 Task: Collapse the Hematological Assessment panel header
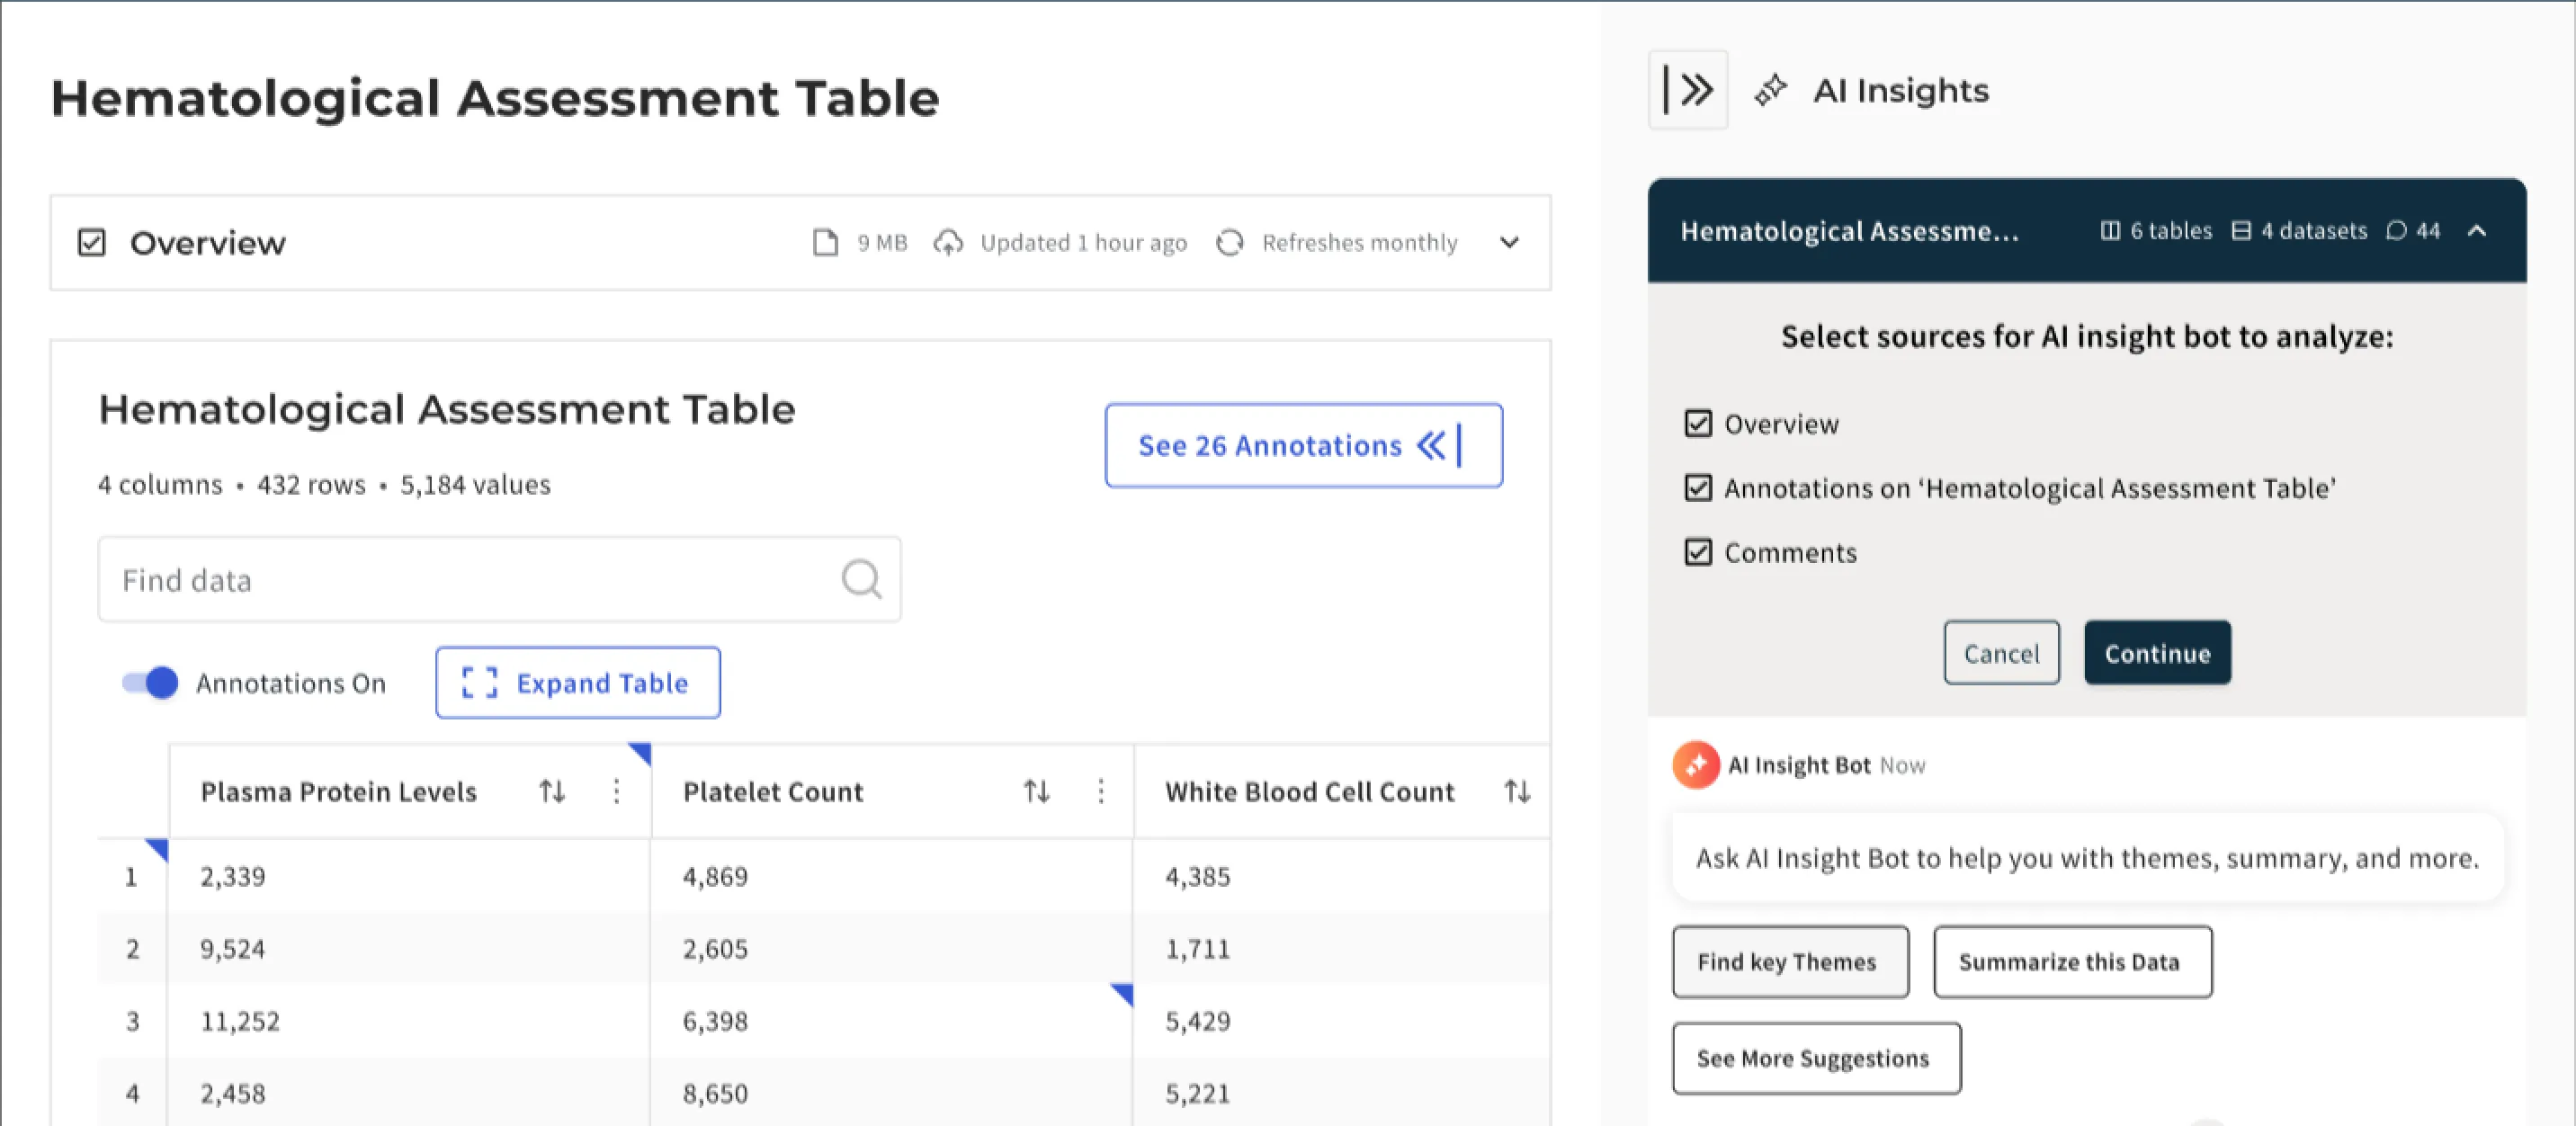pyautogui.click(x=2477, y=231)
